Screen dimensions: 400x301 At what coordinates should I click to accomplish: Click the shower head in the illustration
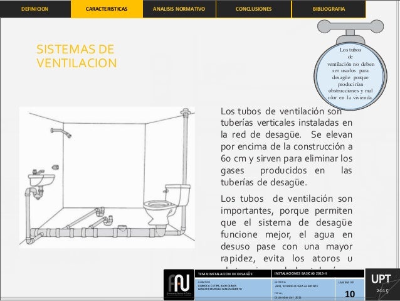pos(61,133)
